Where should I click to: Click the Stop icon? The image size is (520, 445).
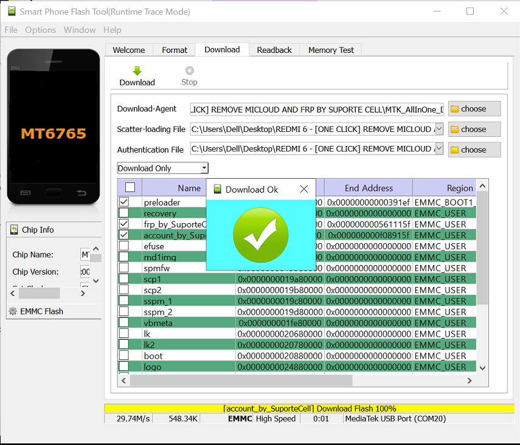[x=189, y=71]
